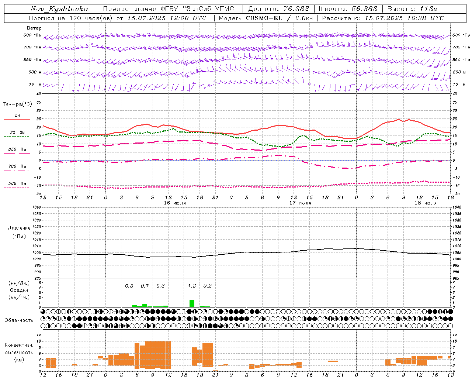Viewport: 472px width, 378px height.
Task: Click the (гПа) unit under Давление
Action: 19,236
